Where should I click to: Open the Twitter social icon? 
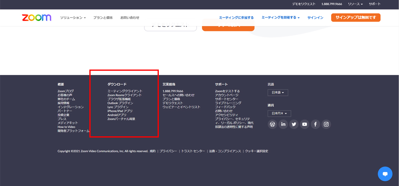(x=294, y=124)
